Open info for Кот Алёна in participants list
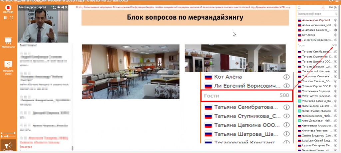 (335, 35)
